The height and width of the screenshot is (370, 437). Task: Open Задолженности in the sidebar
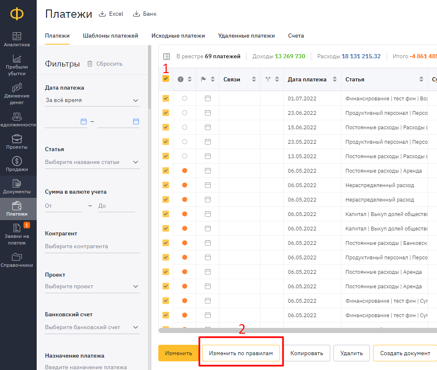(x=17, y=119)
